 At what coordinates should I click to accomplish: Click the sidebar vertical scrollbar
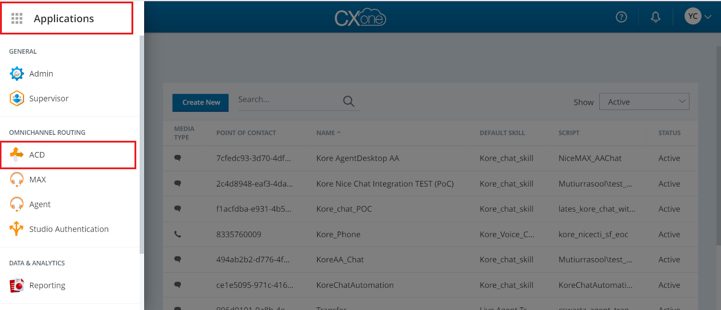(141, 144)
